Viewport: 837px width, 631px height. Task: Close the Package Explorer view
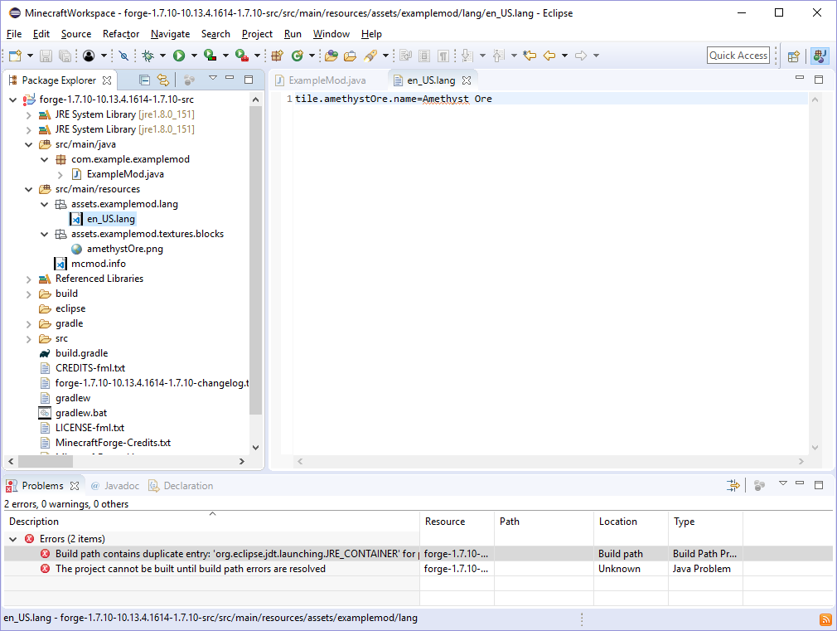point(107,80)
